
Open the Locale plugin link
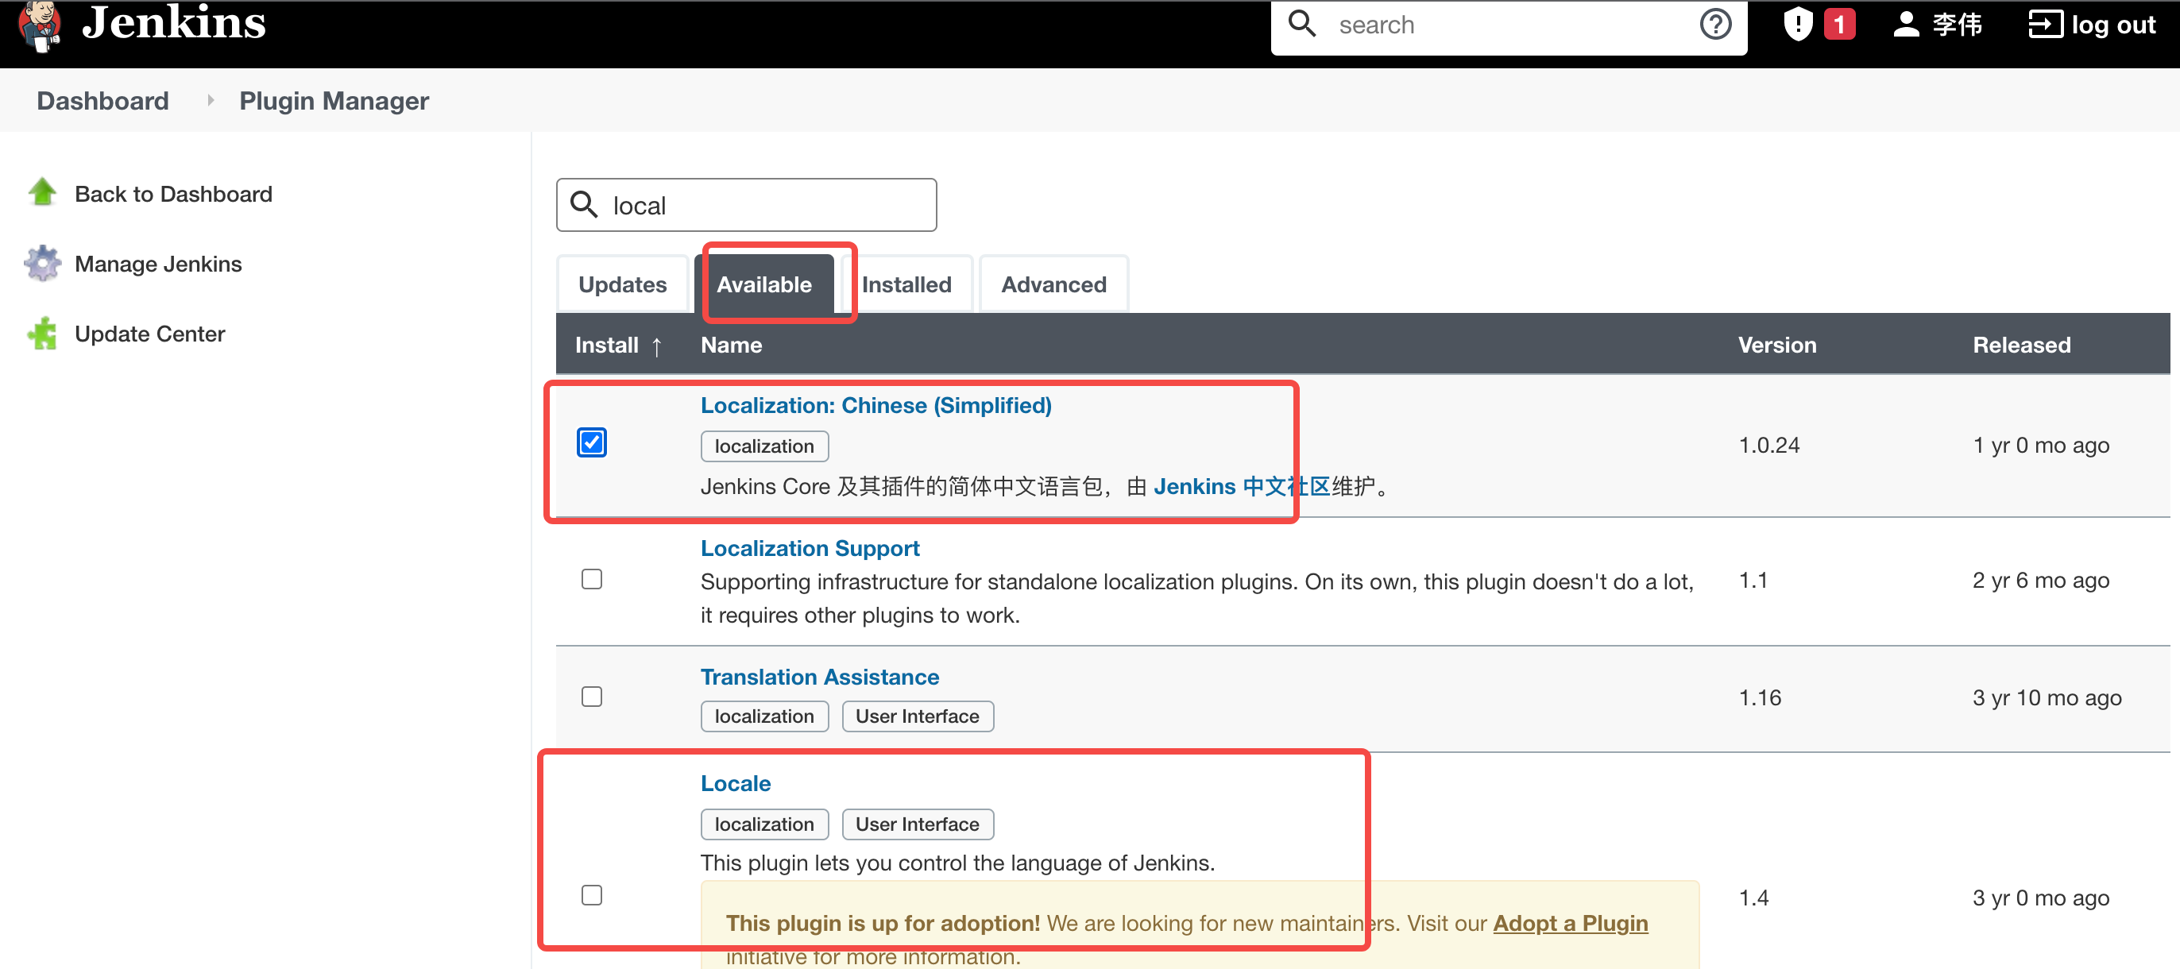[736, 784]
